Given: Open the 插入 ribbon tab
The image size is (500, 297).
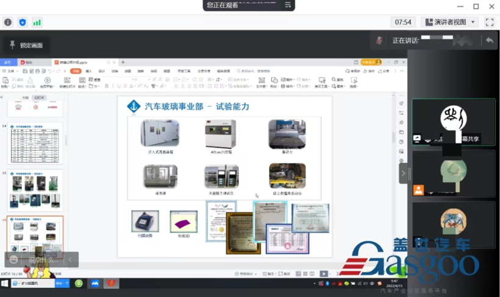Looking at the screenshot, I should click(x=88, y=71).
